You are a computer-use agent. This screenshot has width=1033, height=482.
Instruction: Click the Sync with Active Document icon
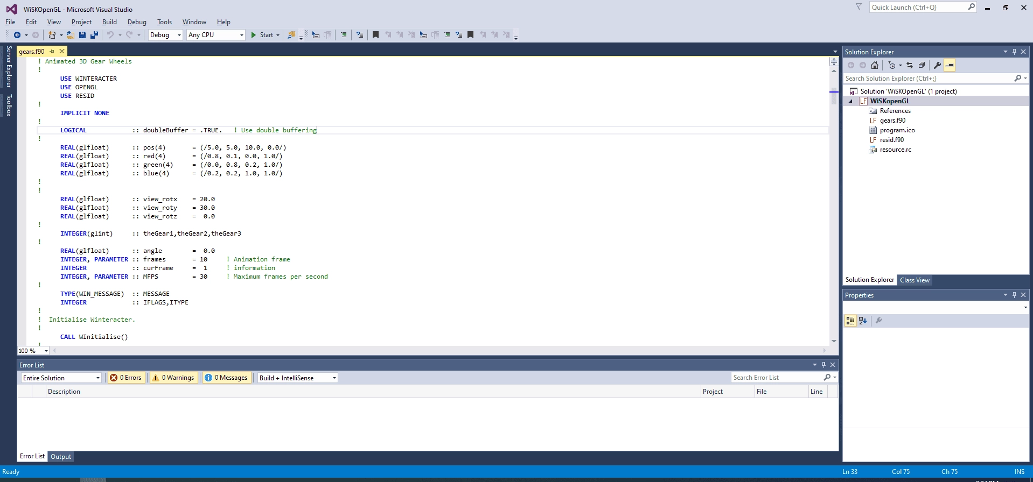coord(910,65)
